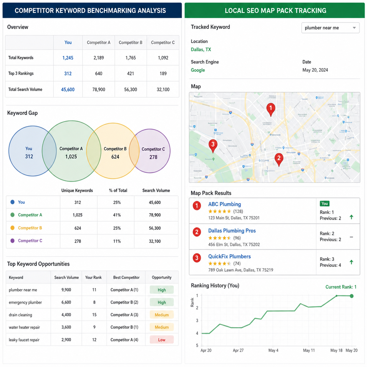Image resolution: width=367 pixels, height=367 pixels.
Task: Click the Dallas, TX location link
Action: pyautogui.click(x=201, y=49)
